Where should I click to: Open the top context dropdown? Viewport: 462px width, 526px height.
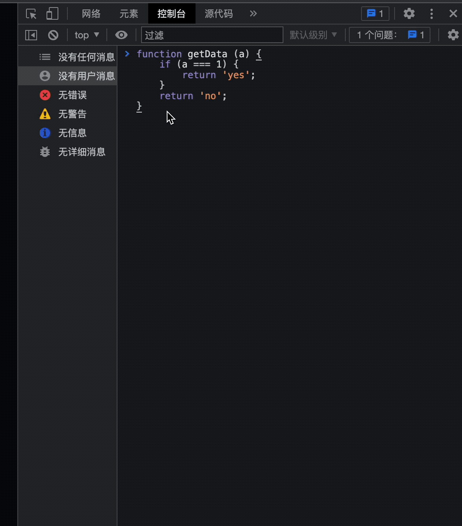(87, 35)
